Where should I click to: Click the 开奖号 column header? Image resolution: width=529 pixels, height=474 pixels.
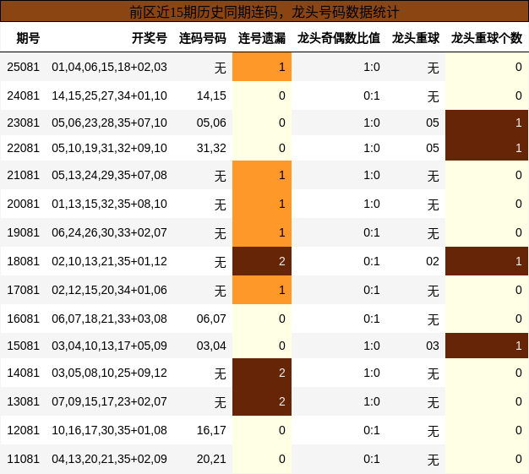click(x=149, y=38)
